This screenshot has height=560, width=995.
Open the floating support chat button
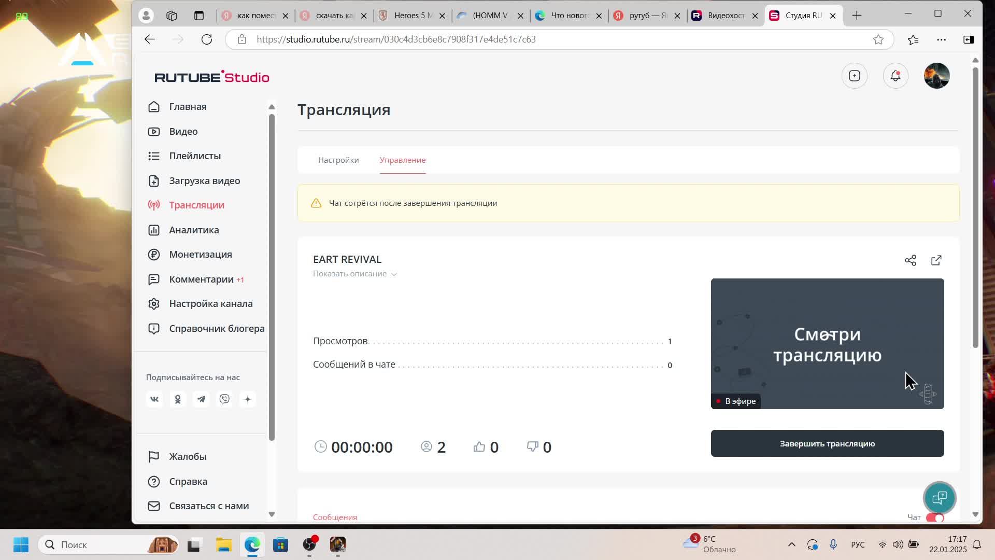point(940,498)
